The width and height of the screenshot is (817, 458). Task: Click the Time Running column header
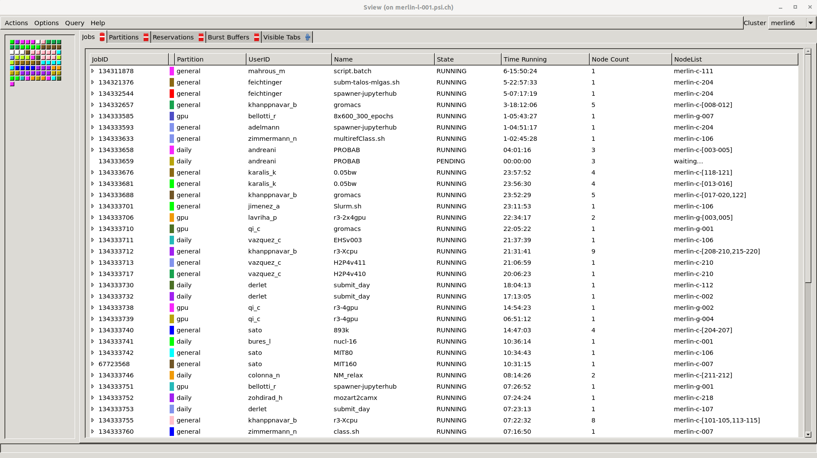tap(524, 59)
